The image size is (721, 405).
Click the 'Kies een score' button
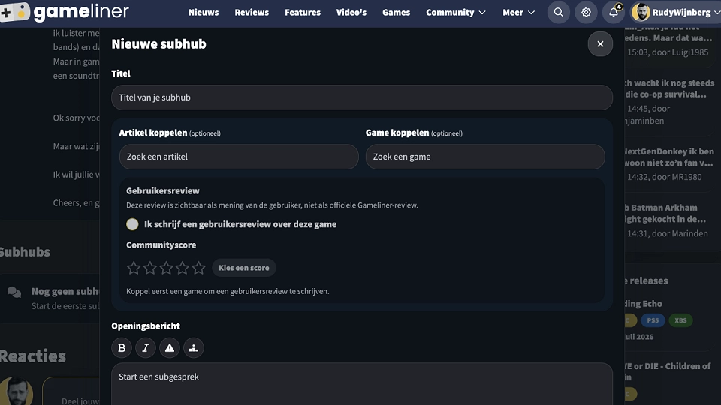click(x=243, y=268)
